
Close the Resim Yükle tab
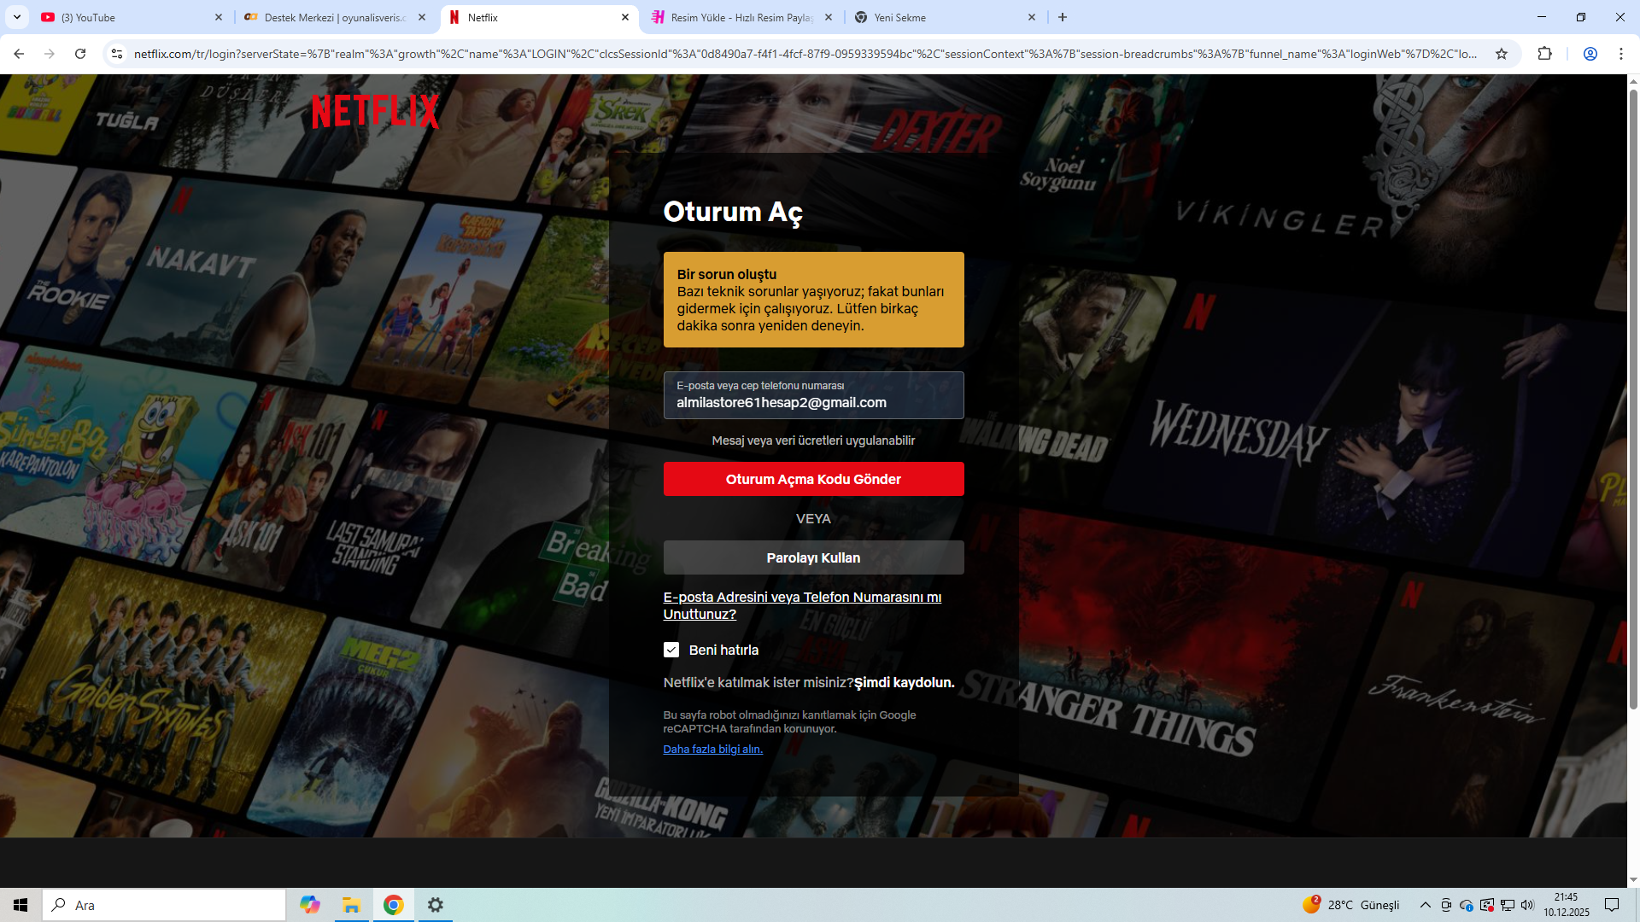(829, 17)
